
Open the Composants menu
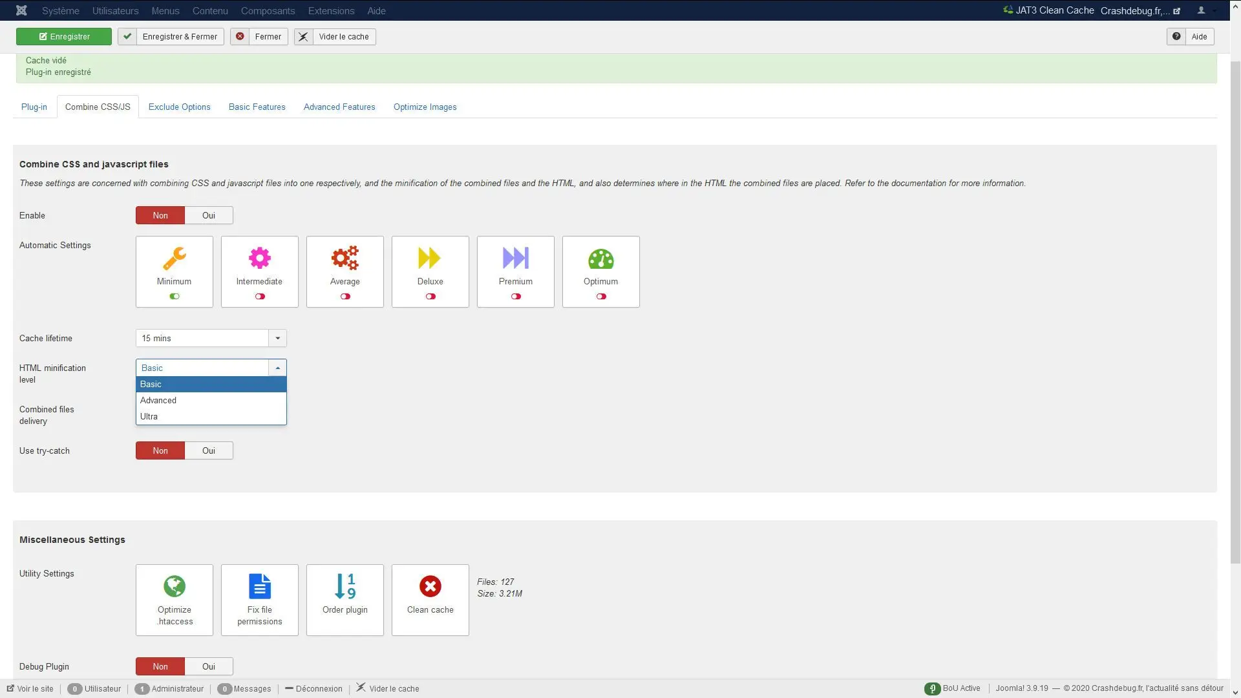[x=268, y=10]
